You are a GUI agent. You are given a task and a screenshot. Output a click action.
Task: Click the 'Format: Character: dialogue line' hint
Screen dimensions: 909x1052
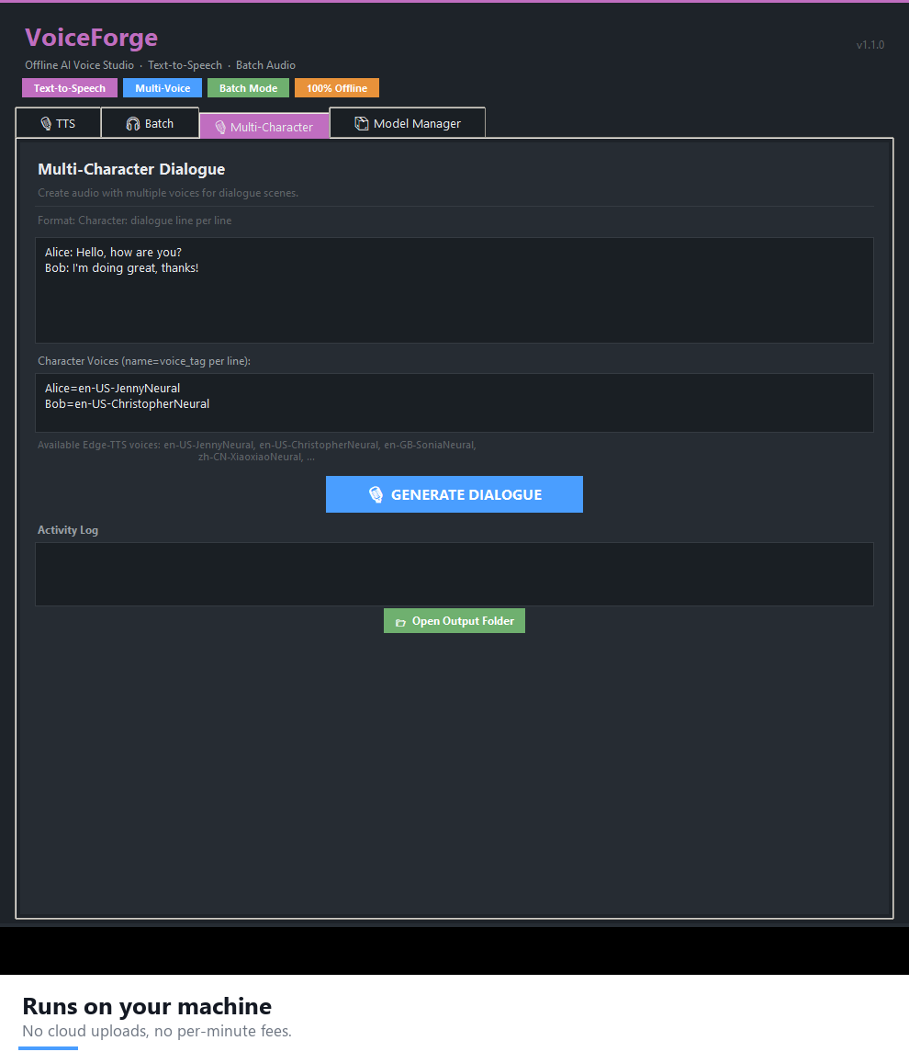[135, 221]
